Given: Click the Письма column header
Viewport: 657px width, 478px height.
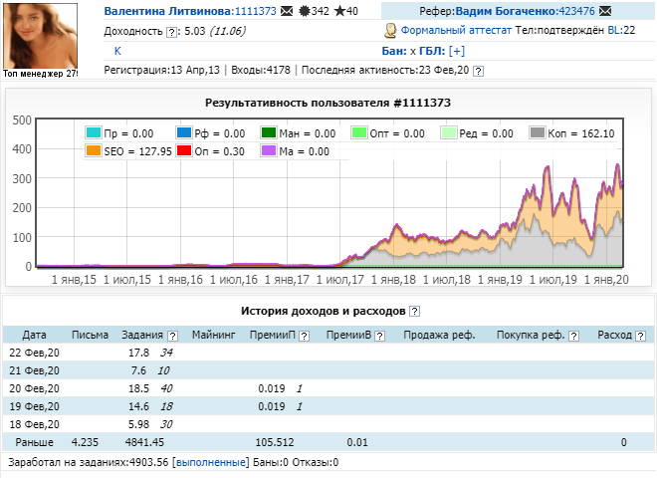Looking at the screenshot, I should tap(90, 335).
